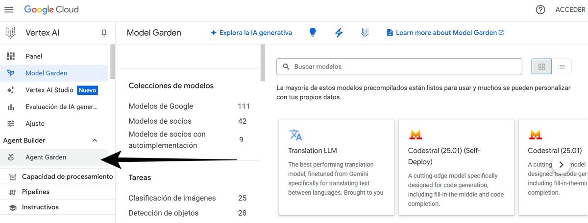Click the next arrow on model carousel
588x223 pixels.
coord(562,164)
